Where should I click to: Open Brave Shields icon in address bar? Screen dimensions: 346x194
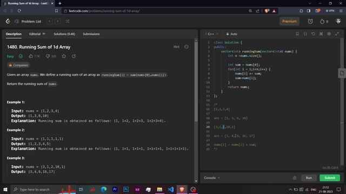click(x=267, y=11)
